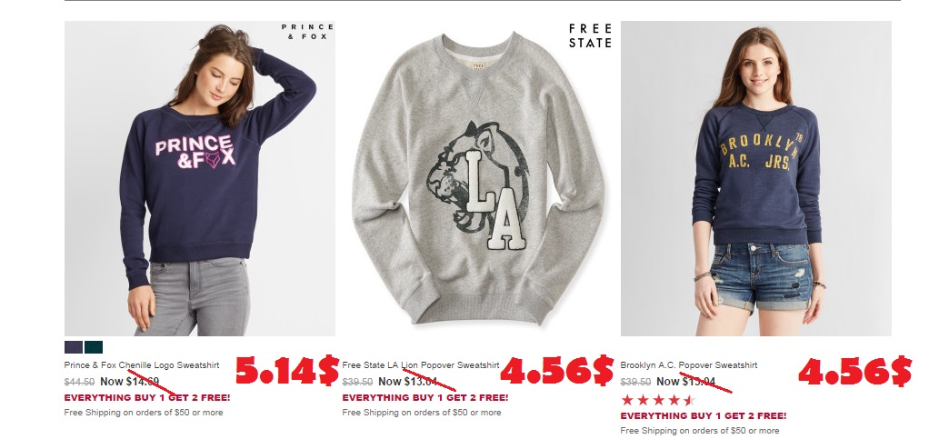
Task: Open the gray LA lion sweatshirt image
Action: click(x=478, y=178)
